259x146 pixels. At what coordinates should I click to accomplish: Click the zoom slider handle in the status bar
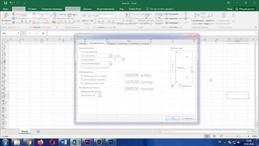[x=238, y=136]
